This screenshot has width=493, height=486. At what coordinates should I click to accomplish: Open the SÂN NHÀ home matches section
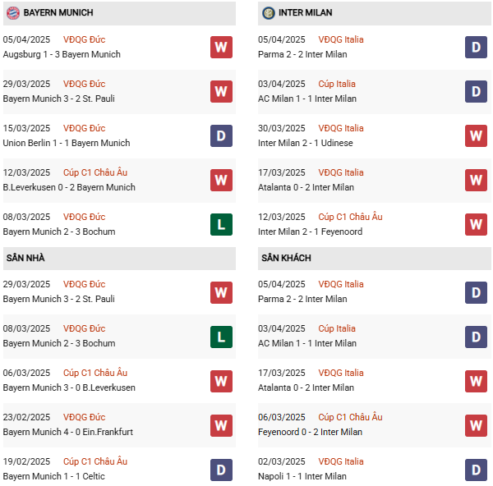click(x=26, y=258)
